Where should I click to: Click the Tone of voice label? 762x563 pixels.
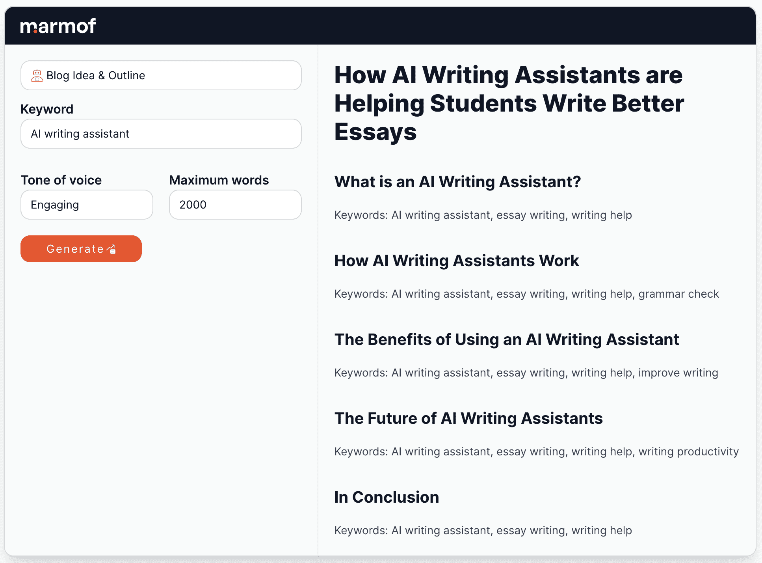(x=61, y=180)
